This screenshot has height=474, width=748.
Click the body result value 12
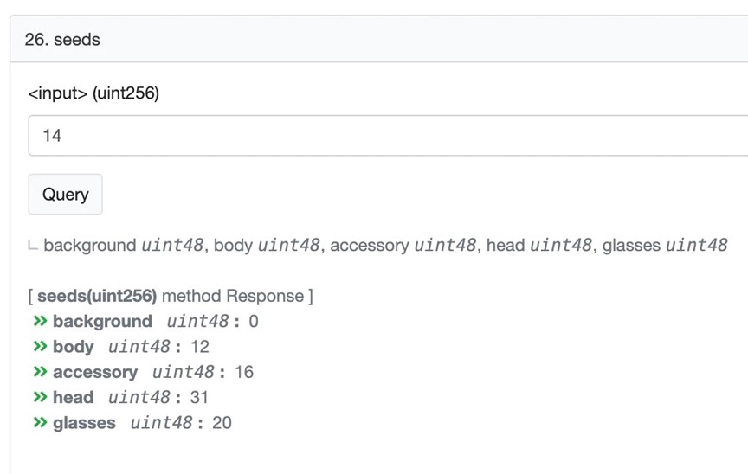coord(200,346)
